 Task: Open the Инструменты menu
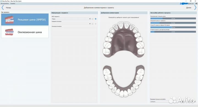point(5,4)
